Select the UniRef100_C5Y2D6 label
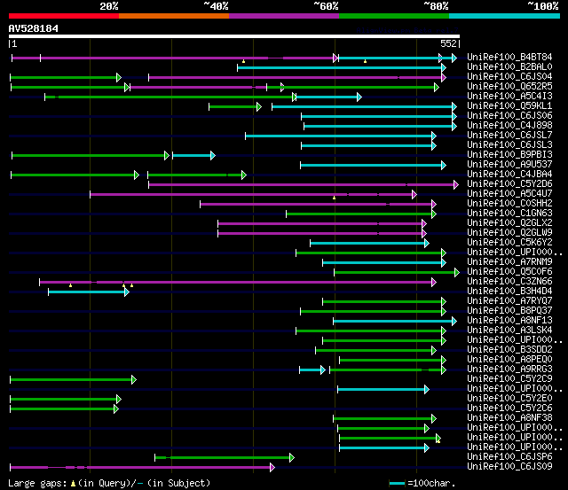 pos(509,184)
